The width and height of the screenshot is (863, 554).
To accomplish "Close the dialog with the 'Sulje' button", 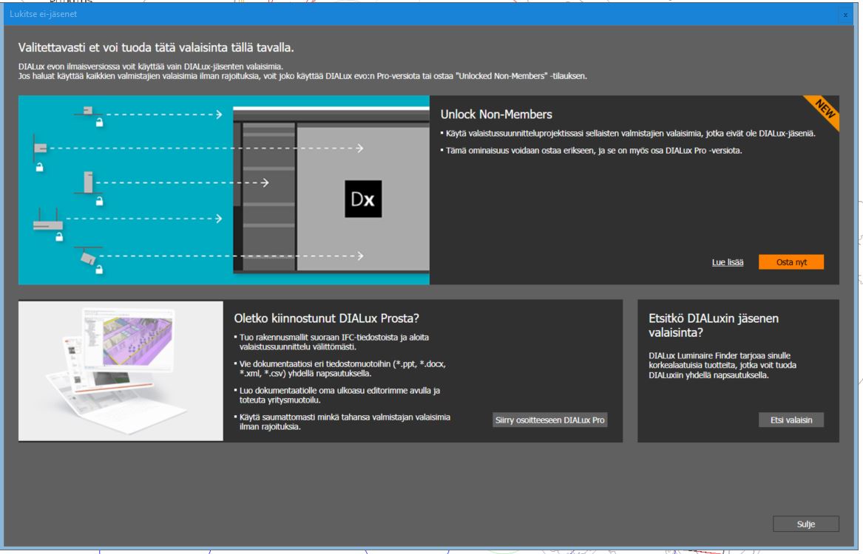I will point(805,524).
